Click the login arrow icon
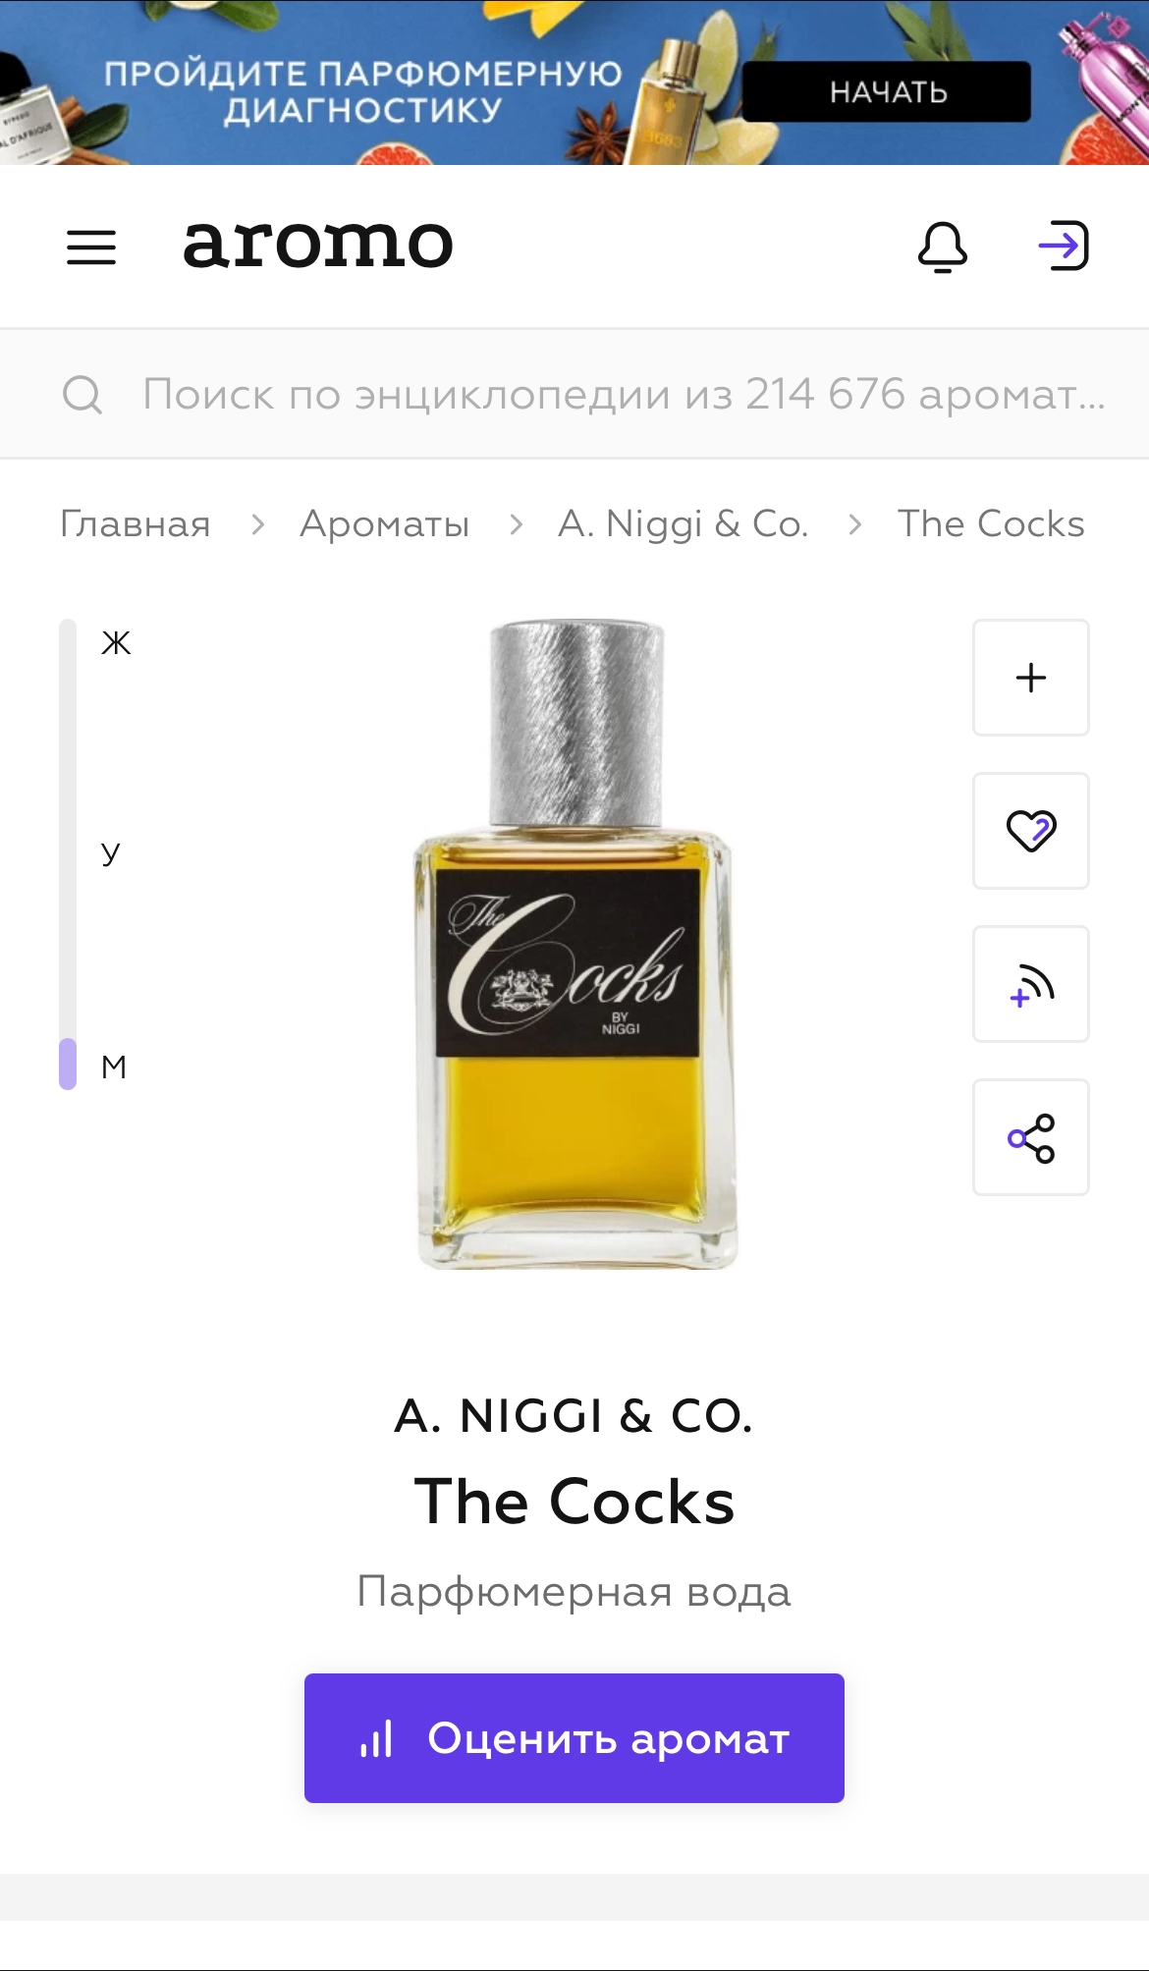Image resolution: width=1149 pixels, height=1971 pixels. coord(1064,246)
